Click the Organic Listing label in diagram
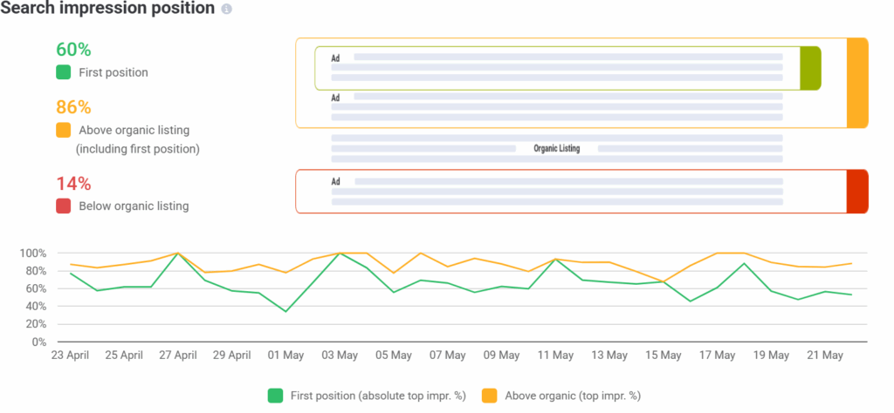The image size is (894, 413). coord(556,149)
